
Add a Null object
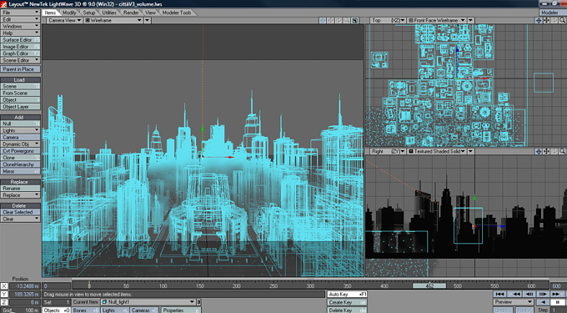click(x=20, y=124)
